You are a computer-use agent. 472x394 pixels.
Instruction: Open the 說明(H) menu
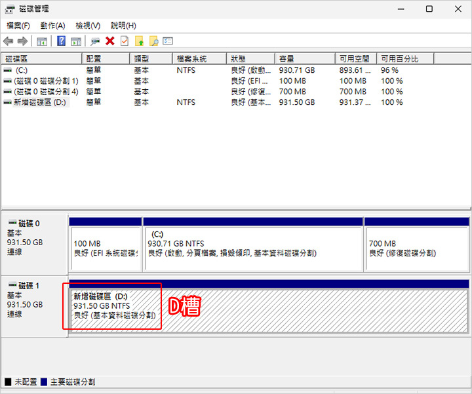pos(123,26)
